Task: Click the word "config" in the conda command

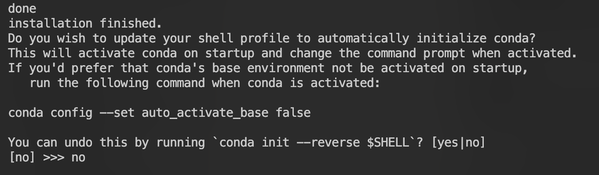Action: (71, 113)
